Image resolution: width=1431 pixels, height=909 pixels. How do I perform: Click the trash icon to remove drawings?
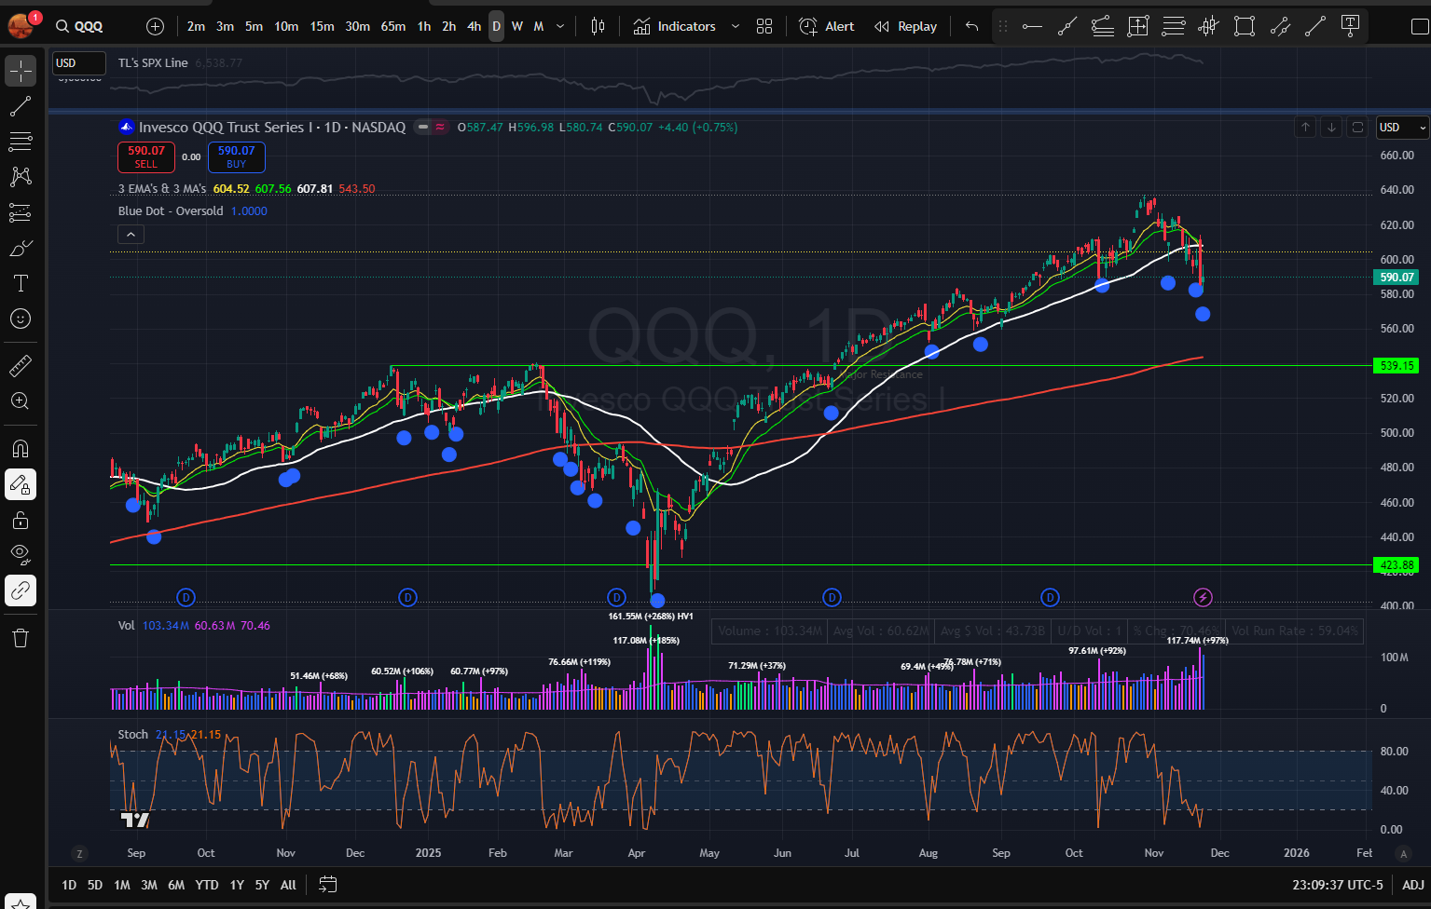(x=21, y=637)
